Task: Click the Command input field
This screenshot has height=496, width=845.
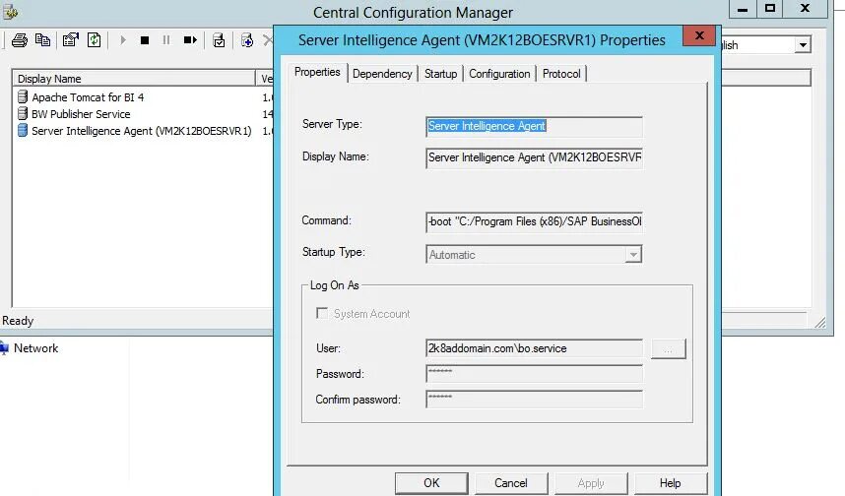Action: tap(534, 221)
